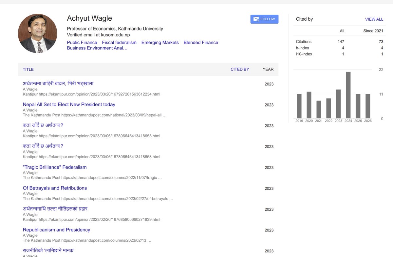The width and height of the screenshot is (393, 257).
Task: Sort articles by the CITED BY header
Action: pos(240,69)
